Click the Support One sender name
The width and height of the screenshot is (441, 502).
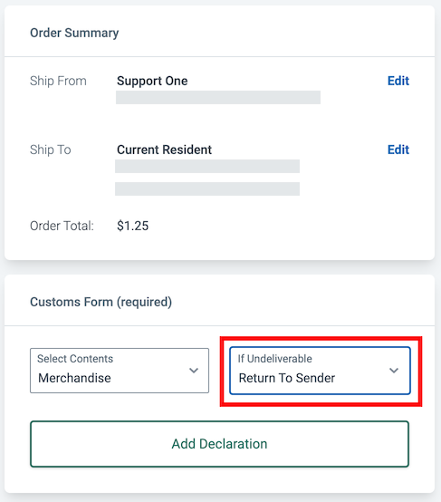coord(152,81)
